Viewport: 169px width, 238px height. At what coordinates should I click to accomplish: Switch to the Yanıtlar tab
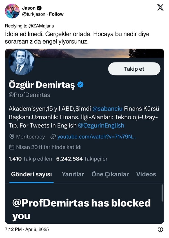pos(73,174)
